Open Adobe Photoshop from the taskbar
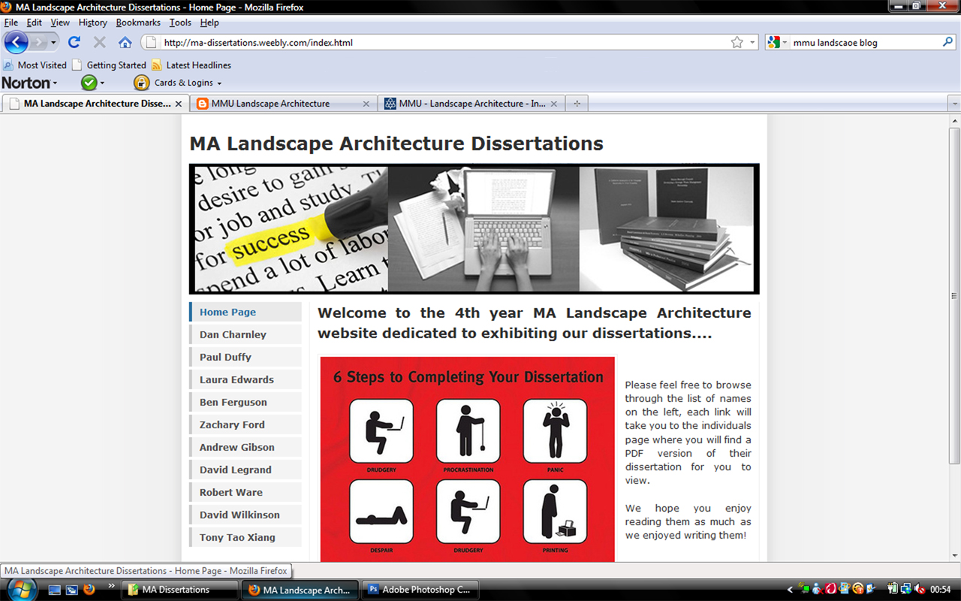961x601 pixels. coord(420,590)
